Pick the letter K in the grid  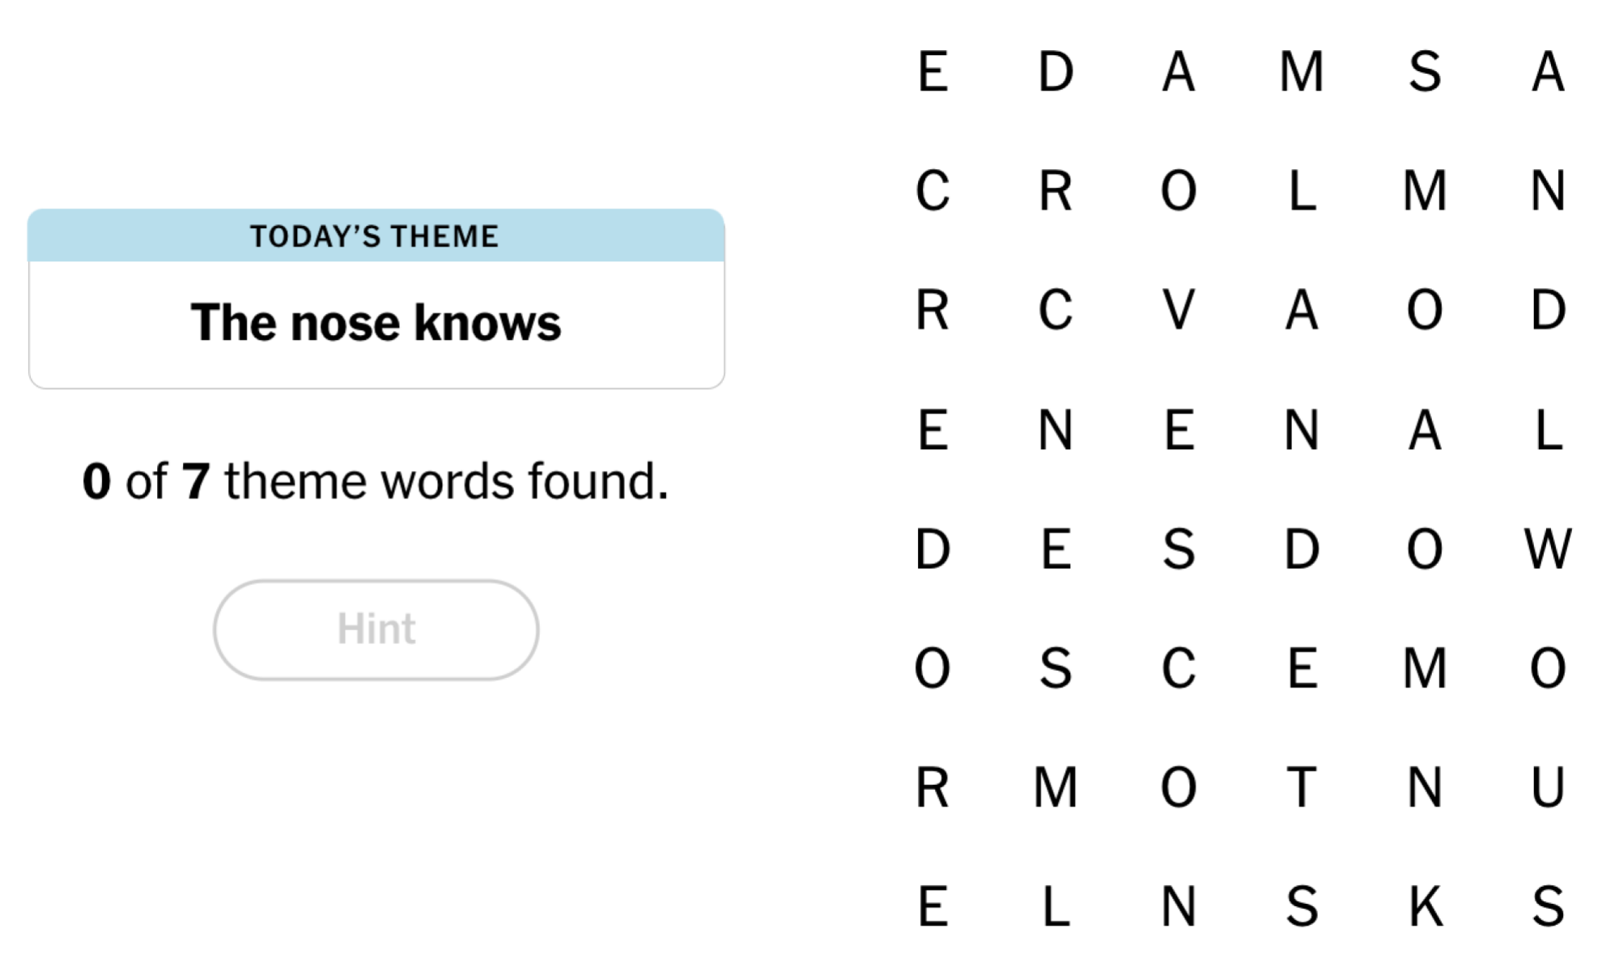(x=1425, y=906)
